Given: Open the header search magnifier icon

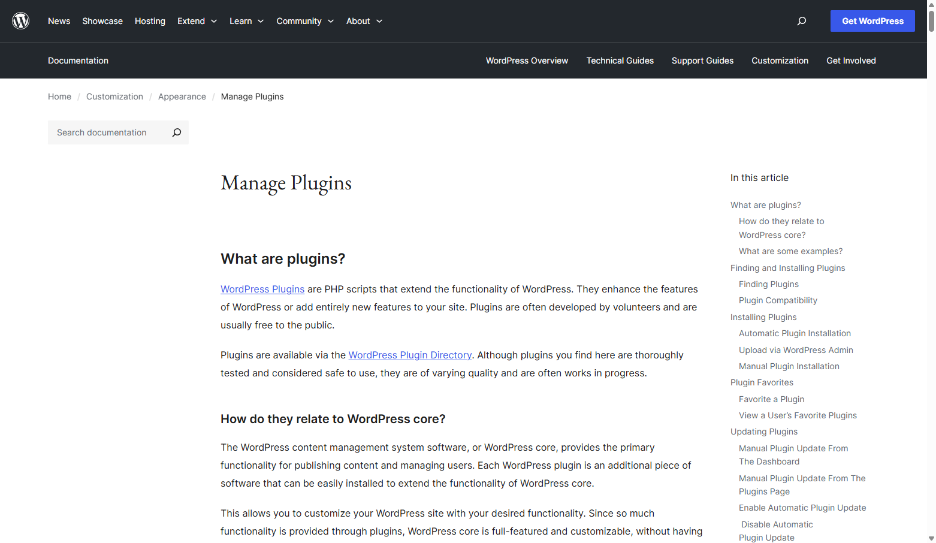Looking at the screenshot, I should [801, 21].
